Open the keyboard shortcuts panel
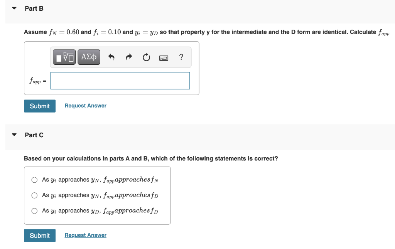395x249 pixels. point(164,57)
